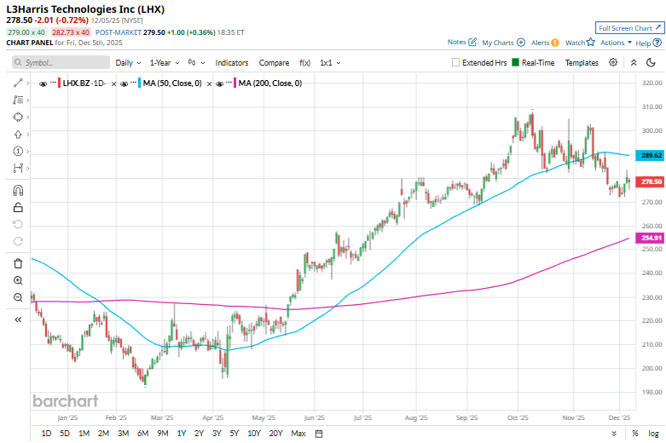The height and width of the screenshot is (443, 666).
Task: Delete drawings with the trash icon
Action: (18, 263)
